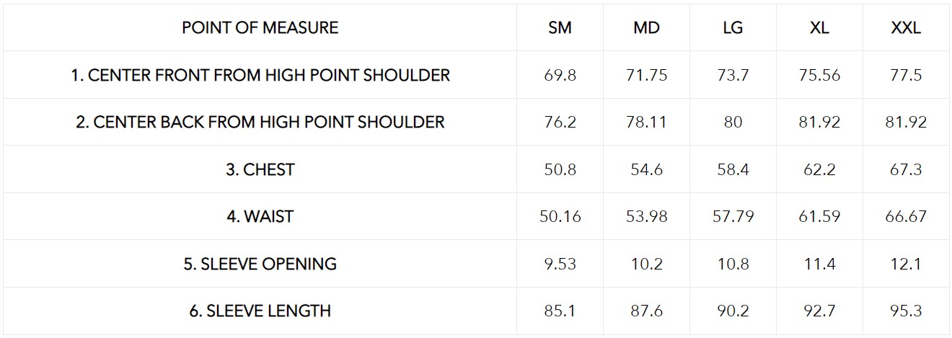Click the Center Back from High Point Shoulder label
The image size is (952, 338).
(260, 122)
